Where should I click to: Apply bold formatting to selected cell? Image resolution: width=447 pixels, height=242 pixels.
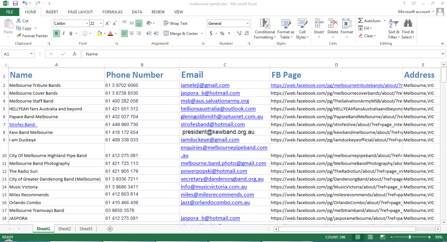(56, 33)
